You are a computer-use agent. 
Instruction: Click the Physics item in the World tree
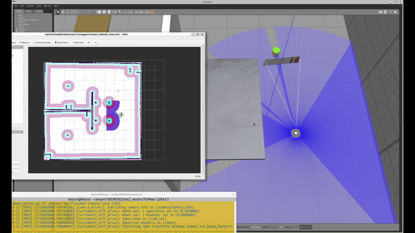coord(21,22)
